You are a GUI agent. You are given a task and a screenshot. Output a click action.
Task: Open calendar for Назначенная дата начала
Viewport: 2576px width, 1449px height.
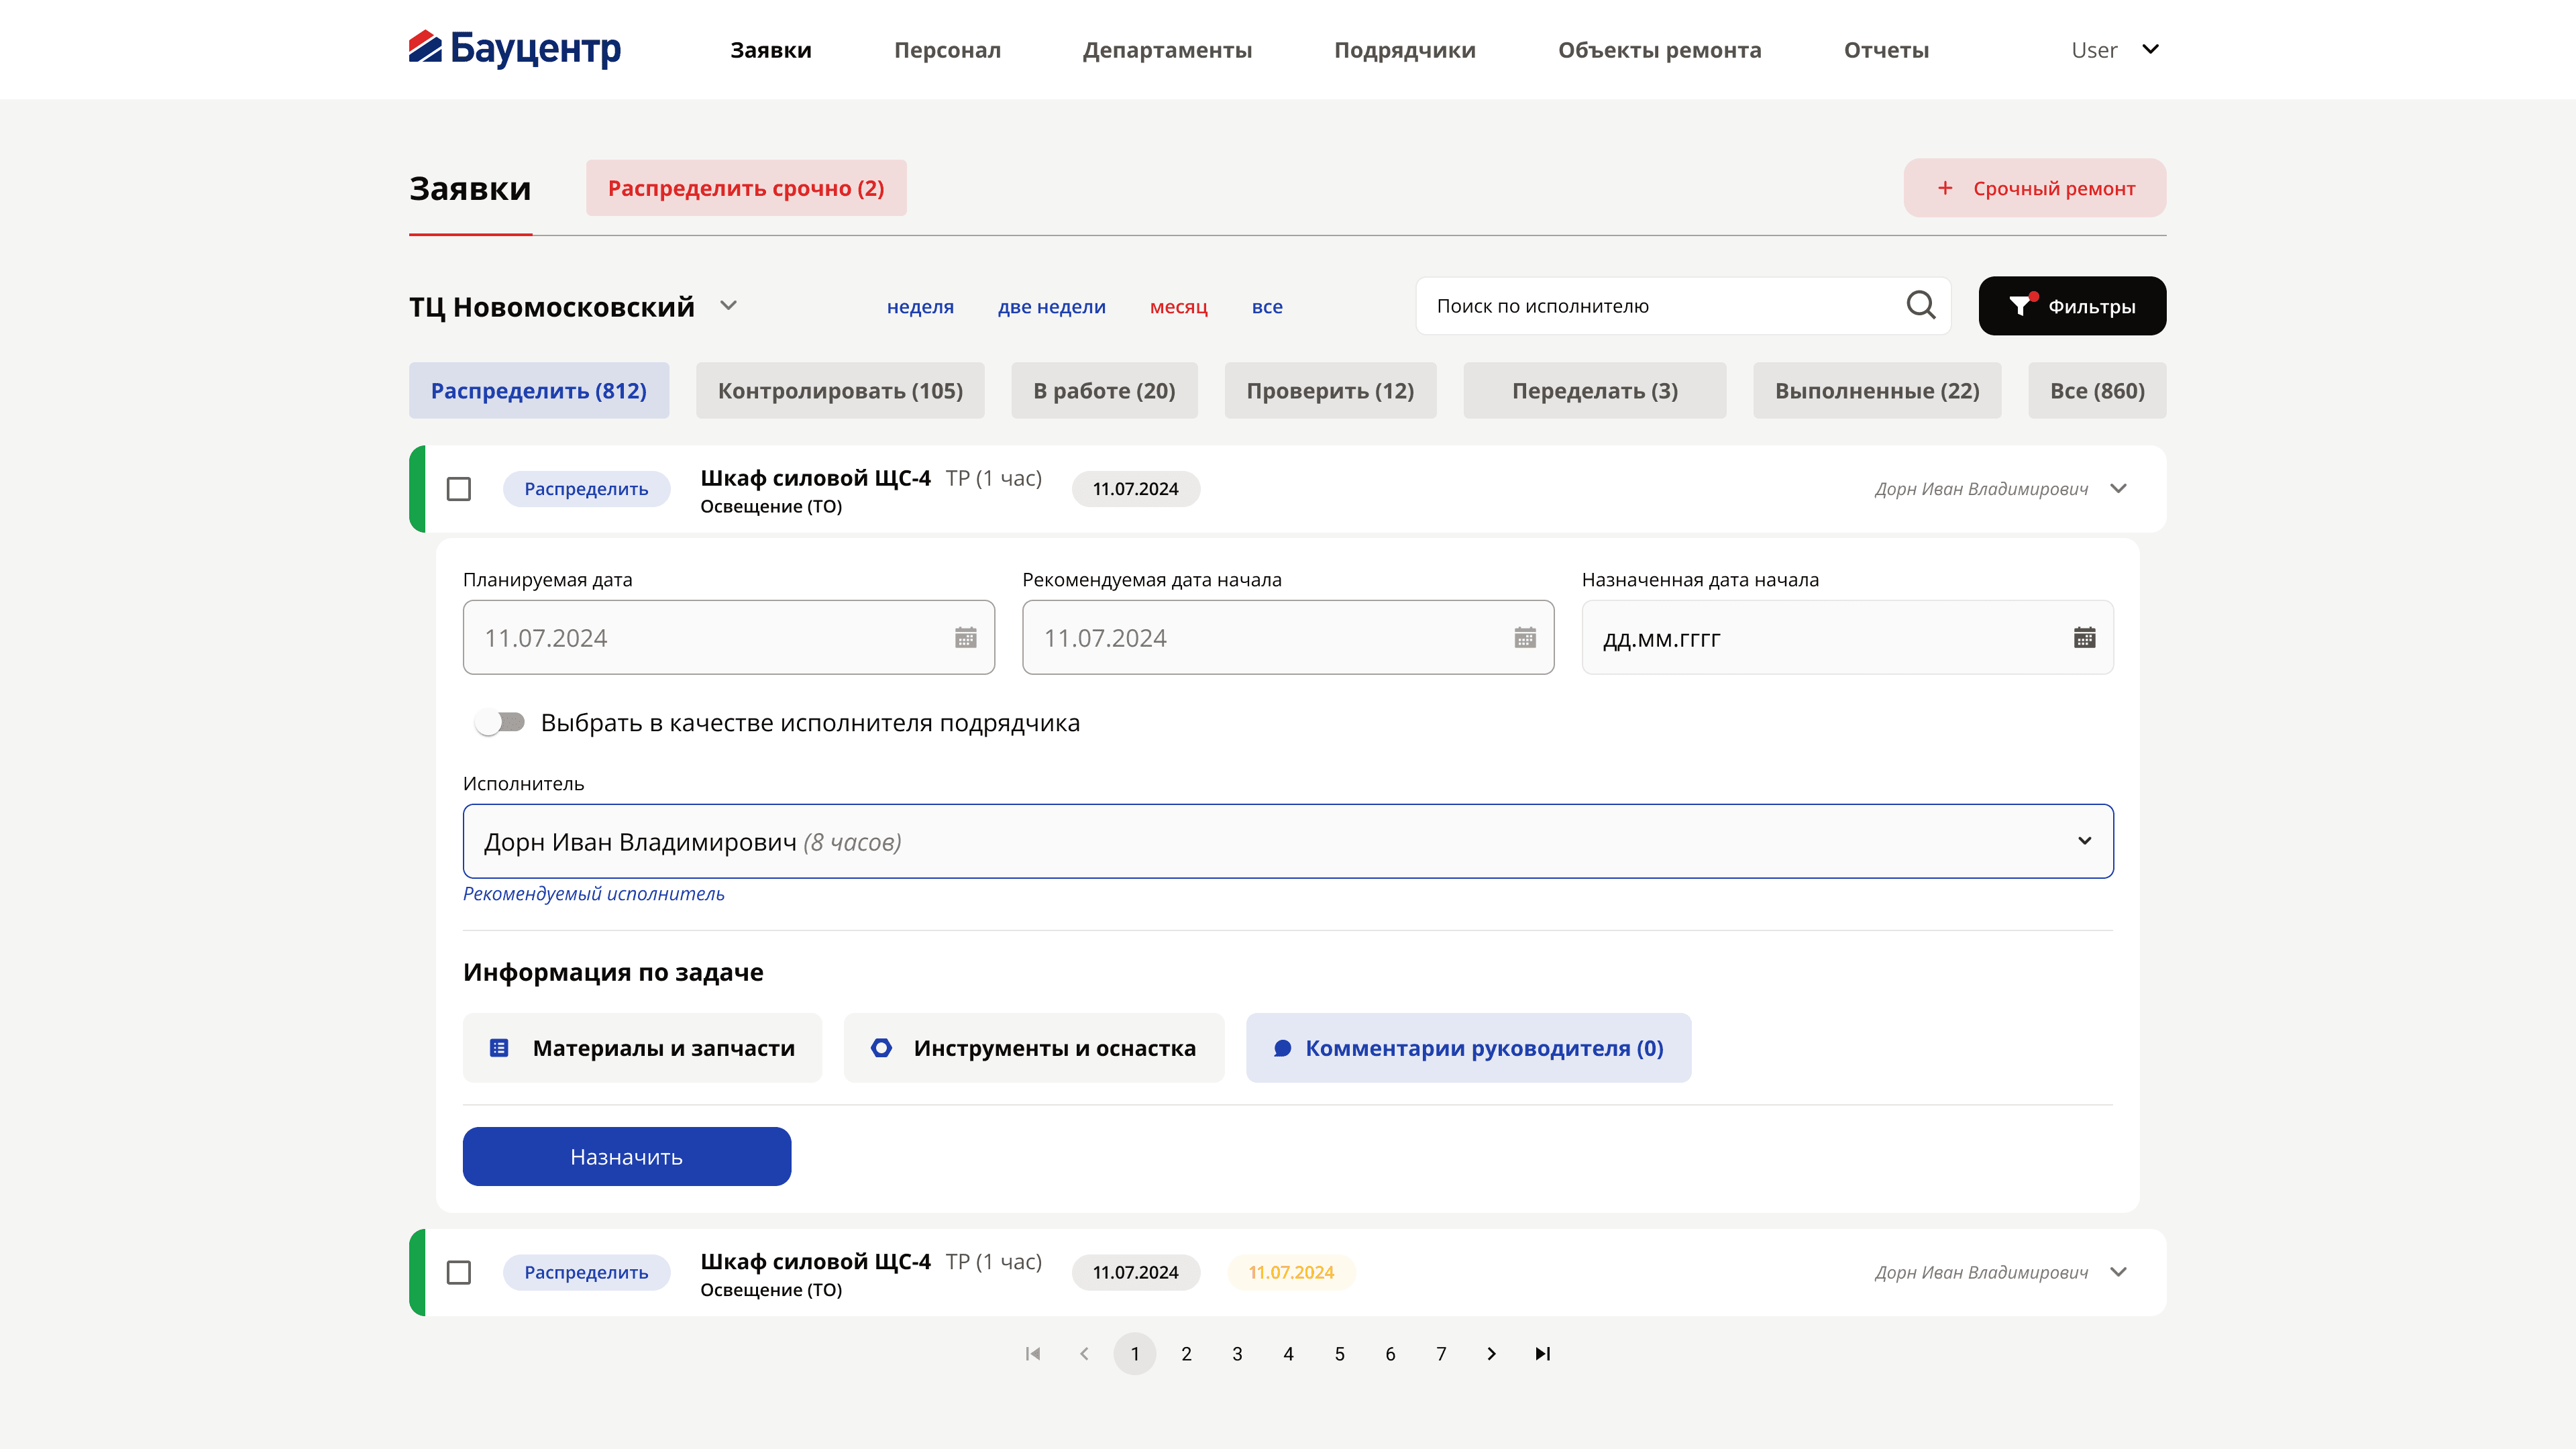tap(2084, 638)
